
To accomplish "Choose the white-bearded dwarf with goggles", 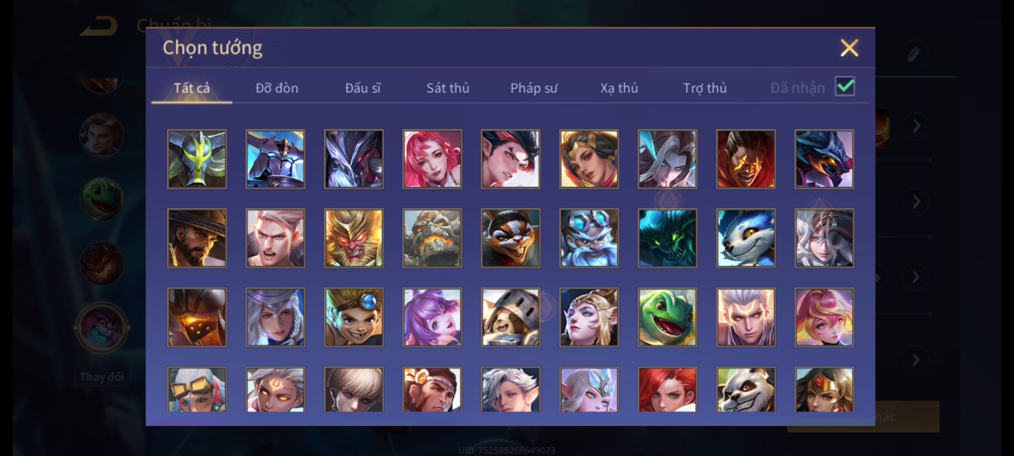I will coord(589,238).
